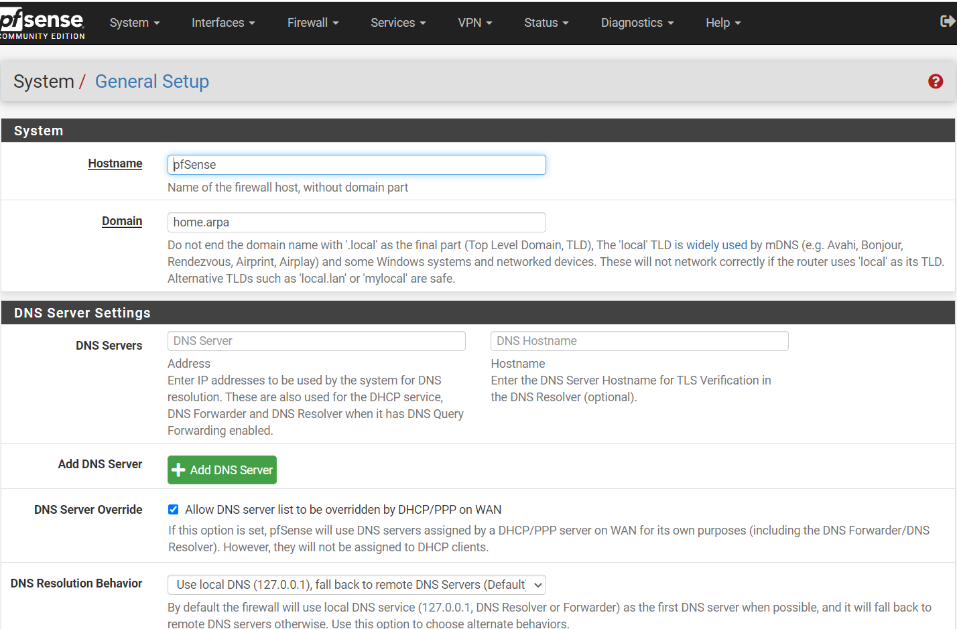The height and width of the screenshot is (629, 957).
Task: Click the Domain label
Action: (122, 221)
